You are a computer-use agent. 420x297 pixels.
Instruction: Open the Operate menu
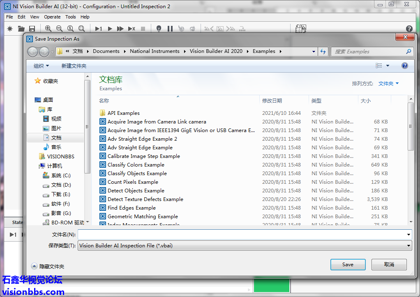click(x=52, y=17)
